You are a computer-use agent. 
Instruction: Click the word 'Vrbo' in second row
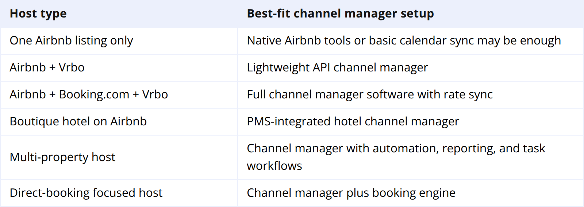72,68
